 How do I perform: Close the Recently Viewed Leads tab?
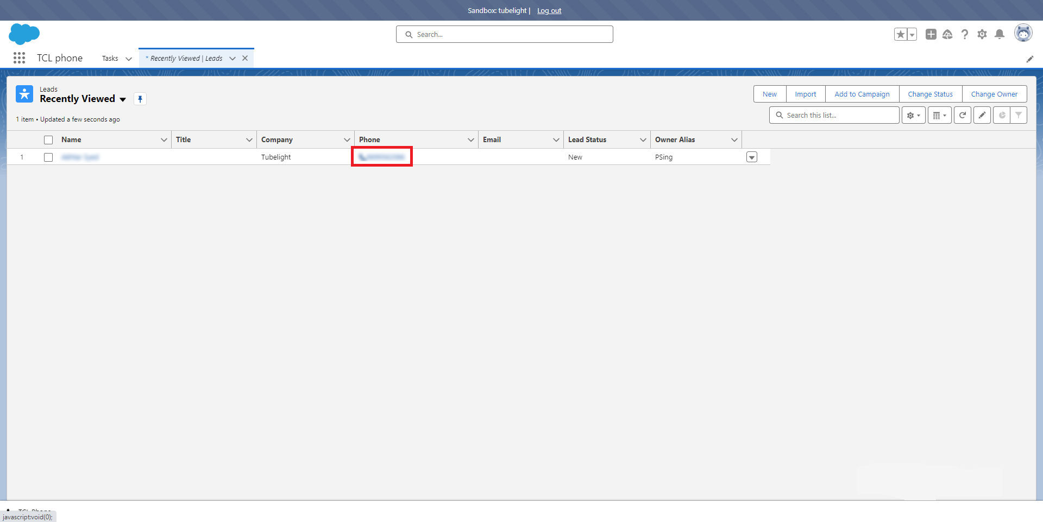point(245,59)
